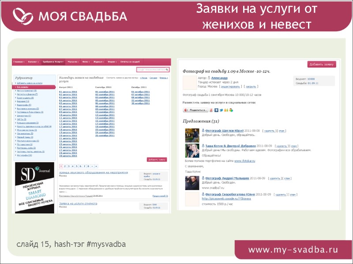The image size is (353, 264).
Task: Open author profile Александр
Action: [x=219, y=78]
